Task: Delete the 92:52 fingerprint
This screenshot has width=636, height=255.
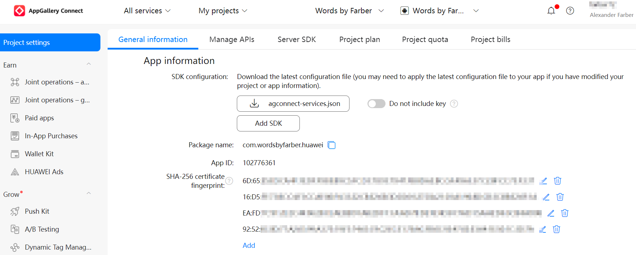Action: (x=556, y=229)
